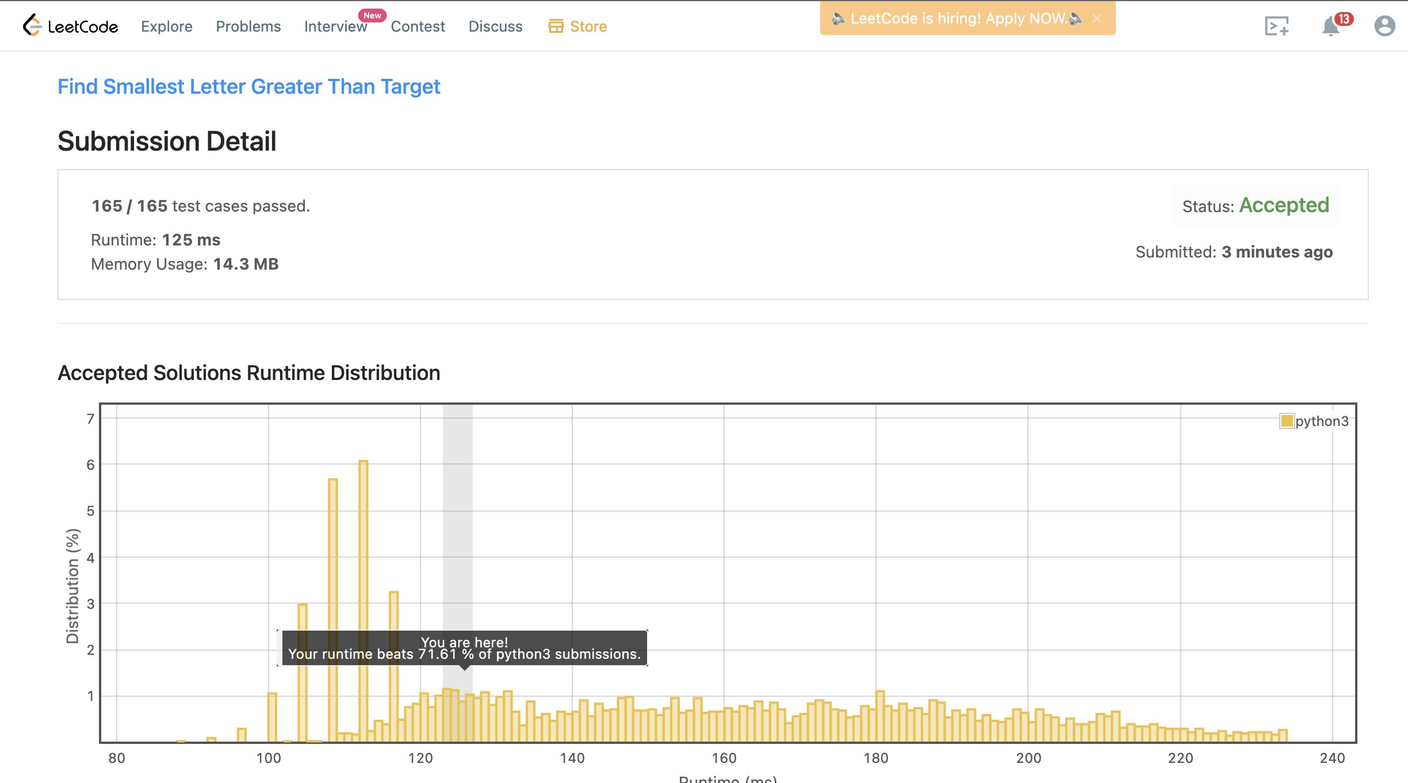Open the user profile avatar
This screenshot has width=1408, height=783.
pos(1384,26)
